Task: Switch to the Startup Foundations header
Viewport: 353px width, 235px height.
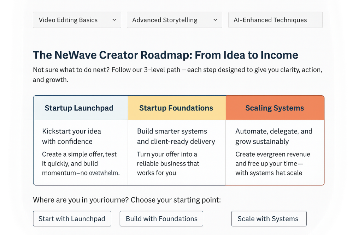Action: (x=176, y=108)
